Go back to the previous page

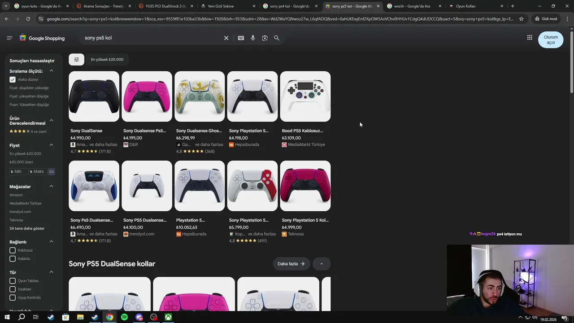pyautogui.click(x=6, y=19)
